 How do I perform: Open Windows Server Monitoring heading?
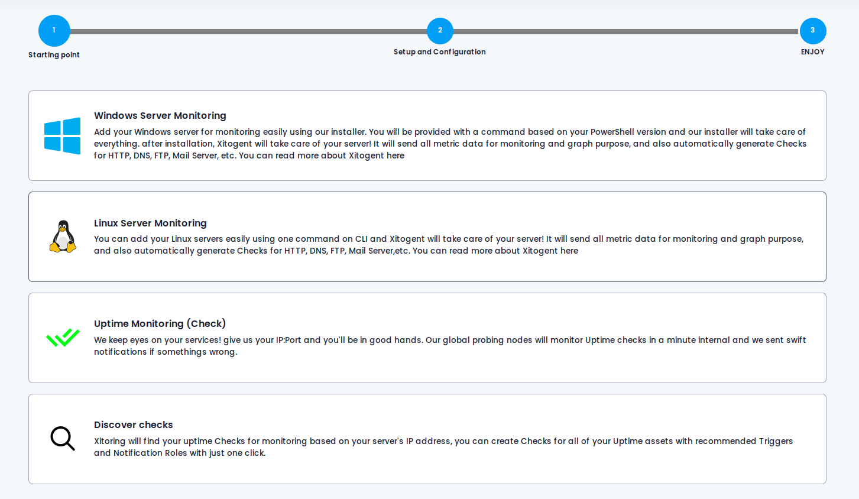click(160, 116)
